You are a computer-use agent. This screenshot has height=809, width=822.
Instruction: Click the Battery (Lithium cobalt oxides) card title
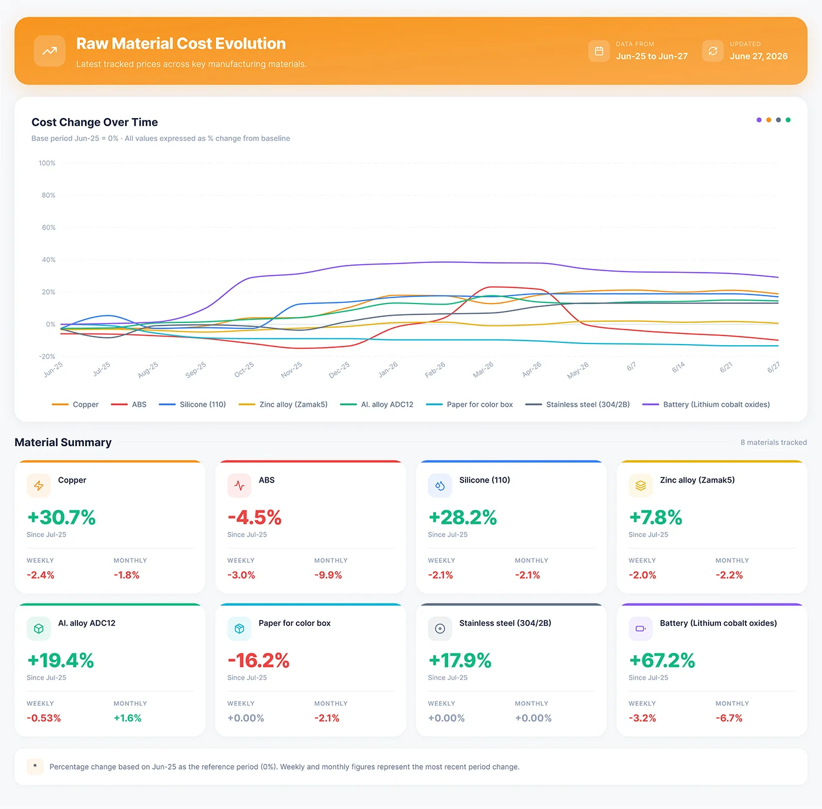718,623
